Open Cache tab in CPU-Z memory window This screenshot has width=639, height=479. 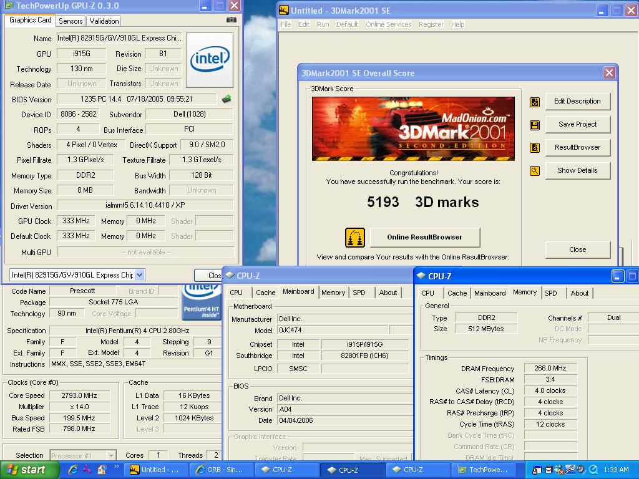457,293
